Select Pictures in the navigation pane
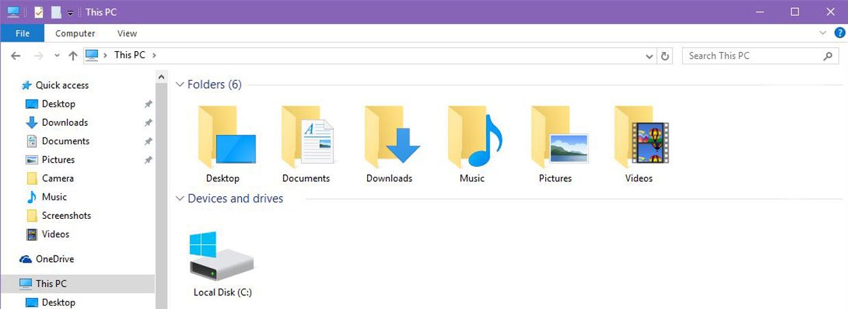 (58, 159)
